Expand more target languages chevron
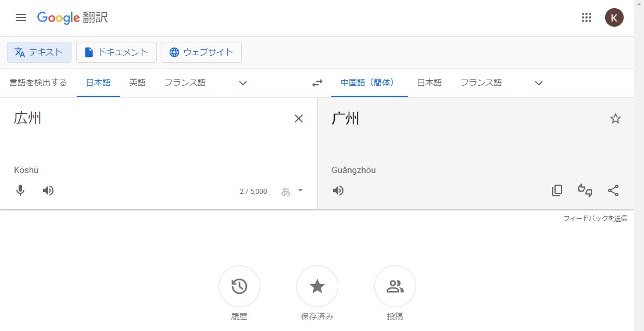644x331 pixels. coord(539,83)
